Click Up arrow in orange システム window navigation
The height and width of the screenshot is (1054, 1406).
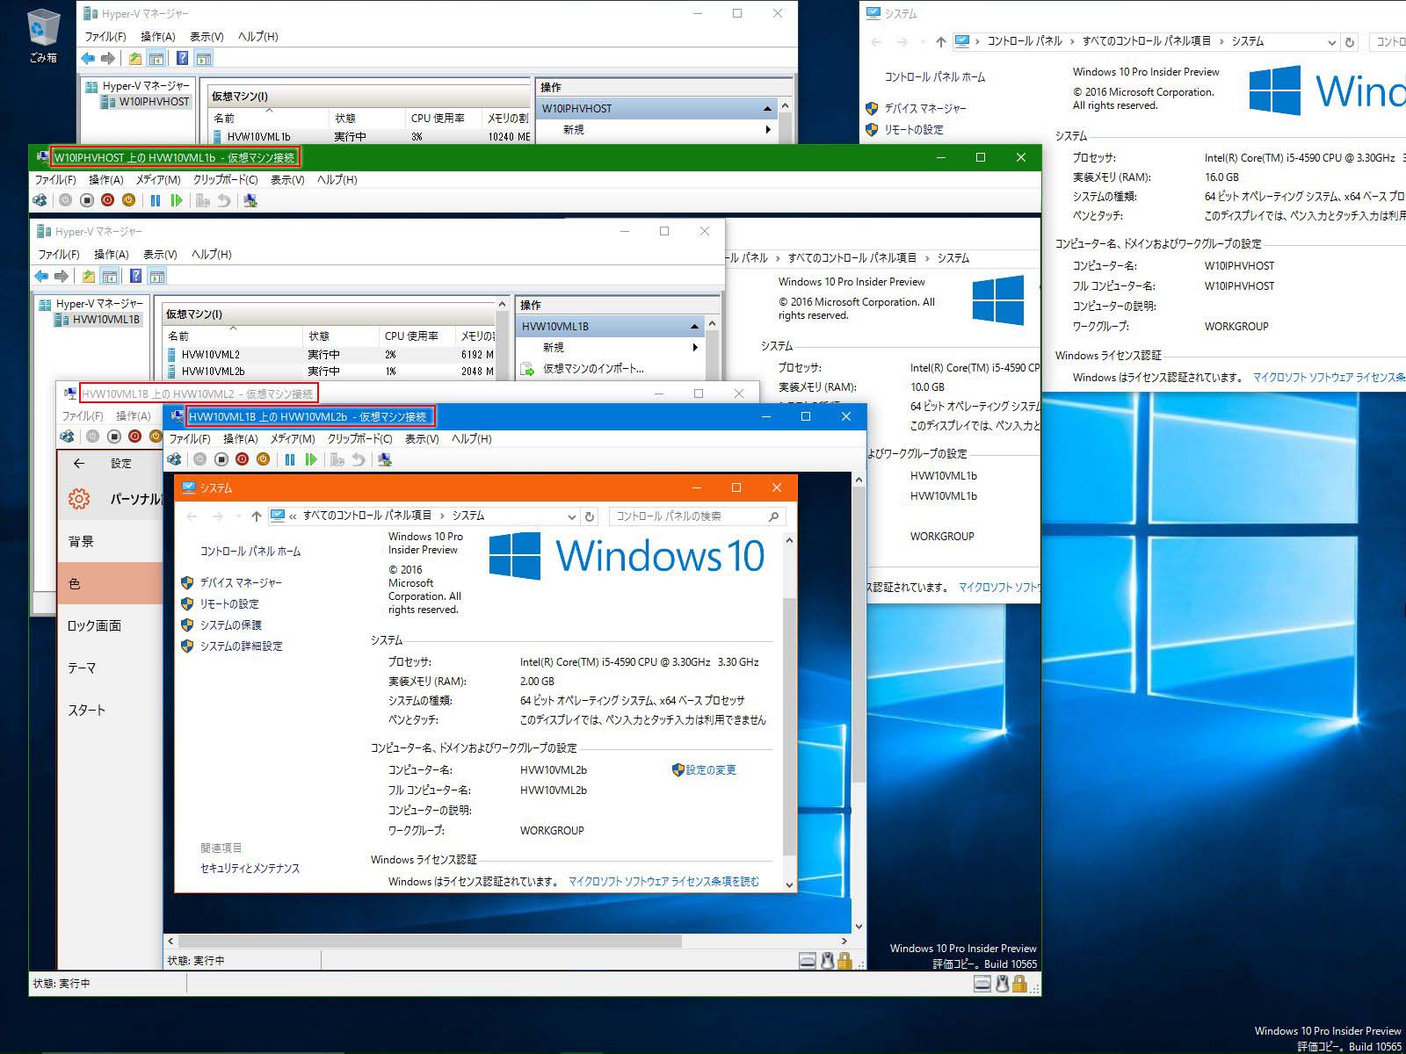click(x=256, y=516)
